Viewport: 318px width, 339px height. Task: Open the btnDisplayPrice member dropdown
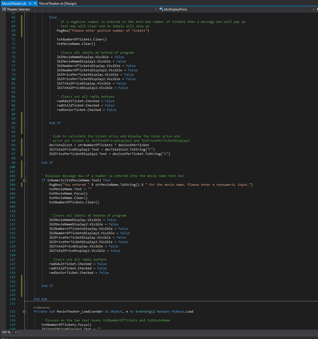pos(313,9)
